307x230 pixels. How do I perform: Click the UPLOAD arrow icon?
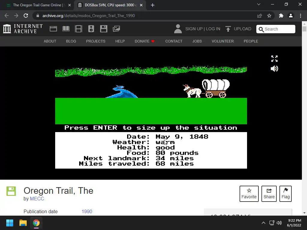228,29
